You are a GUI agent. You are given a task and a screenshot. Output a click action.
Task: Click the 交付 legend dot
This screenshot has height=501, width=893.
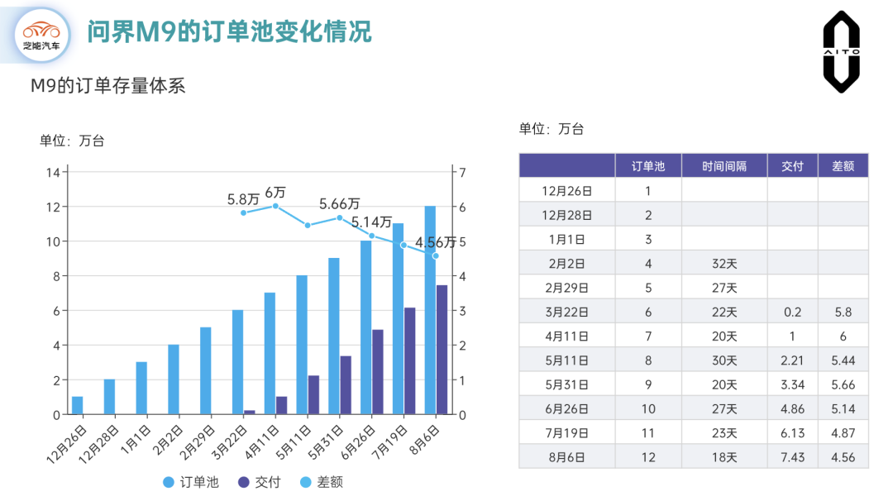[x=244, y=482]
